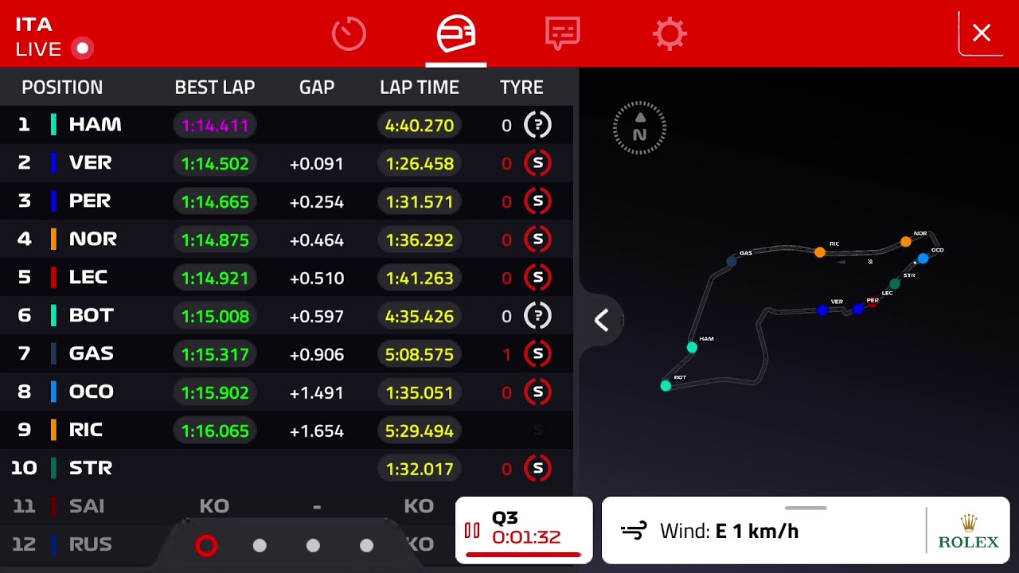Select the first red page indicator dot
The height and width of the screenshot is (573, 1019).
point(206,545)
